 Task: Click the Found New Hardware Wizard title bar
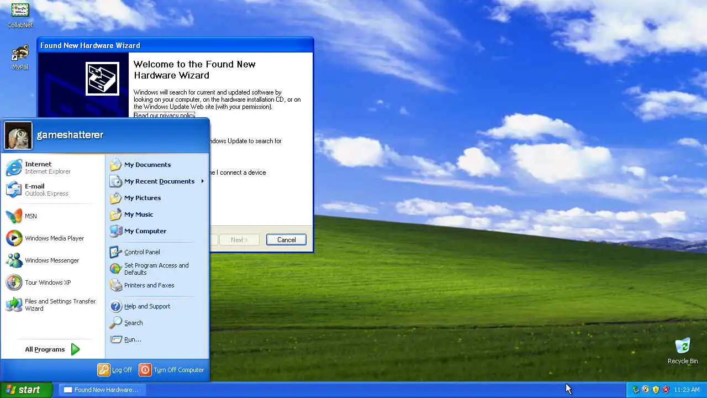coord(175,45)
